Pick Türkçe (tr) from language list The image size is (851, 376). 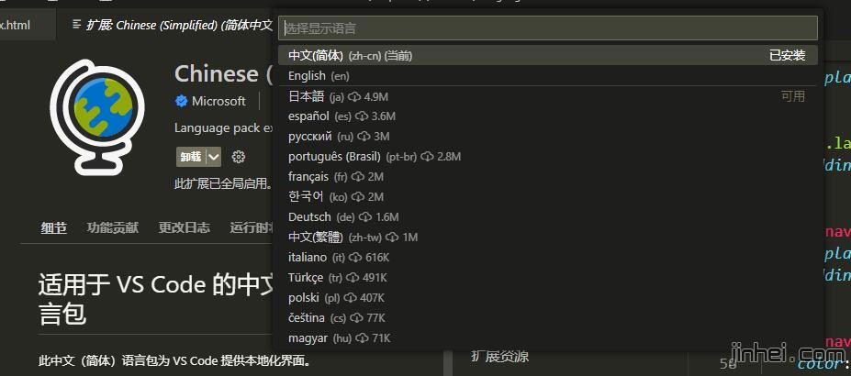[548, 277]
